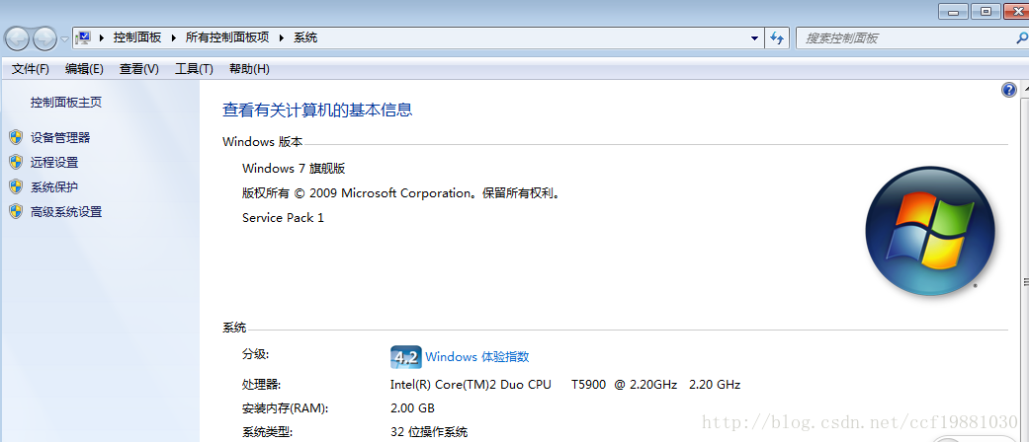Click shield icon next to 高级系统设置
This screenshot has width=1029, height=442.
17,212
